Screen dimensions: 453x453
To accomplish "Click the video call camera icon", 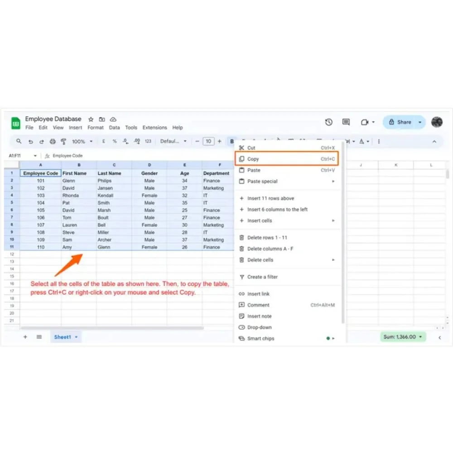I will (365, 122).
